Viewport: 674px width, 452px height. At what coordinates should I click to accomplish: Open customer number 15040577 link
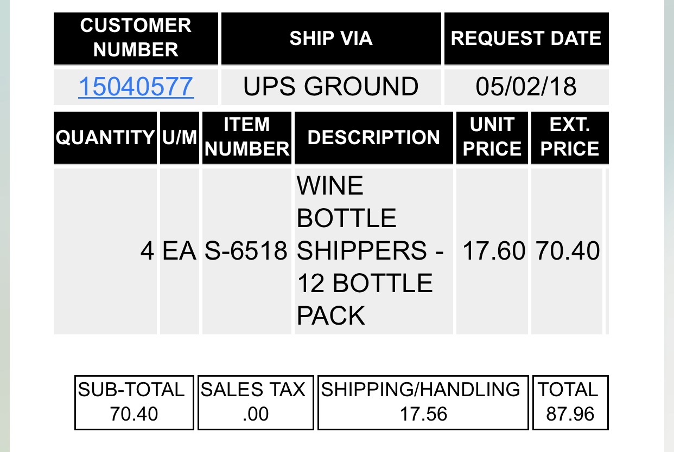pos(136,87)
